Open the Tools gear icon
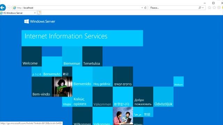Screen dimensions: 223x125 click(x=219, y=8)
